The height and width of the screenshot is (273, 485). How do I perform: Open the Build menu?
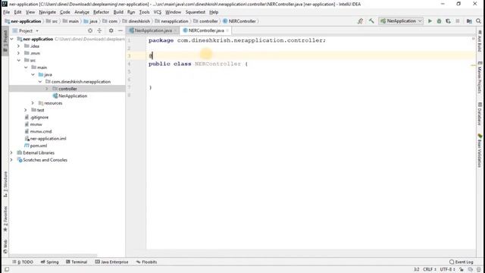pyautogui.click(x=118, y=12)
